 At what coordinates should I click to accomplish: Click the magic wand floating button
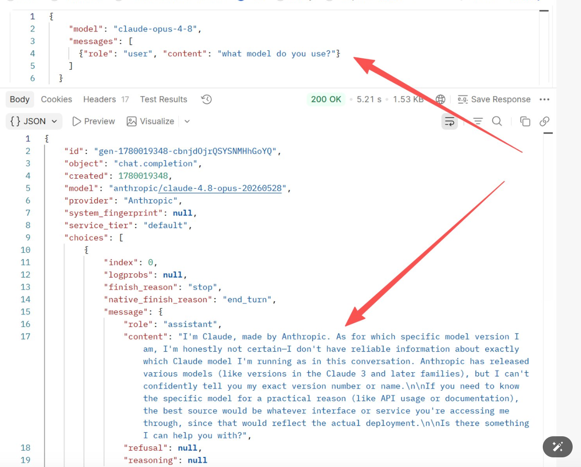(558, 447)
